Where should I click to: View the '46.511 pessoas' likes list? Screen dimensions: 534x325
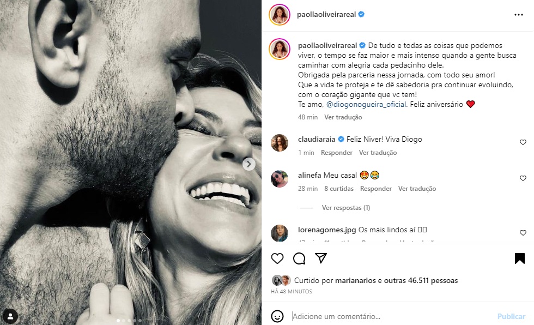[433, 281]
